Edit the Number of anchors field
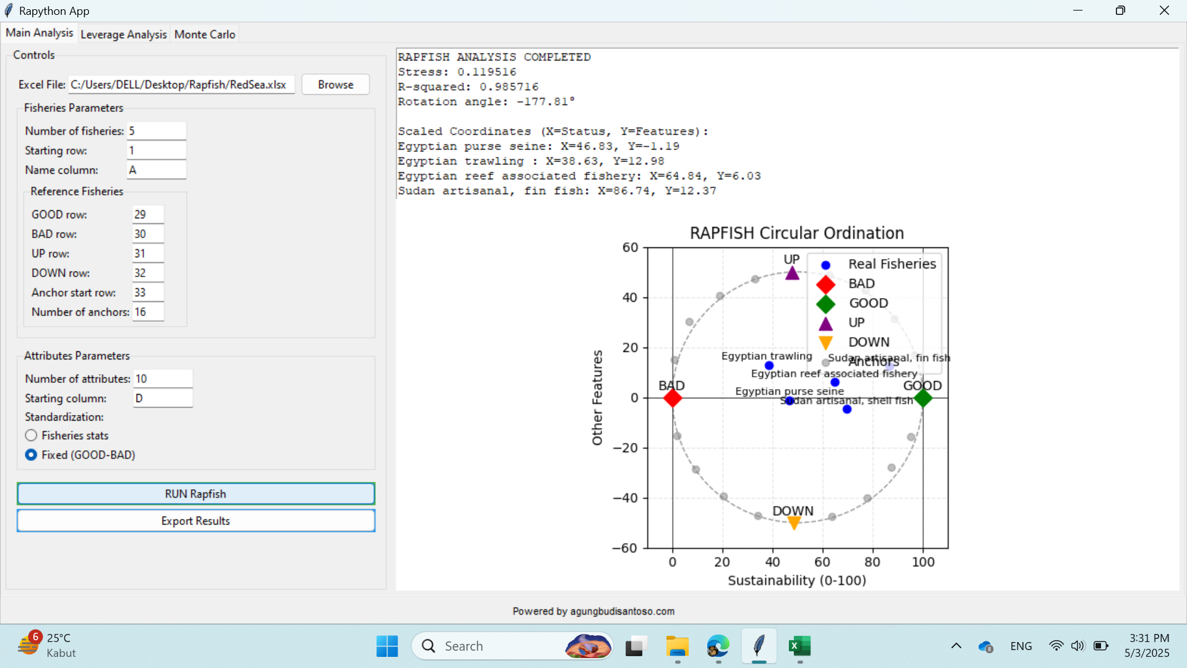 [x=148, y=312]
